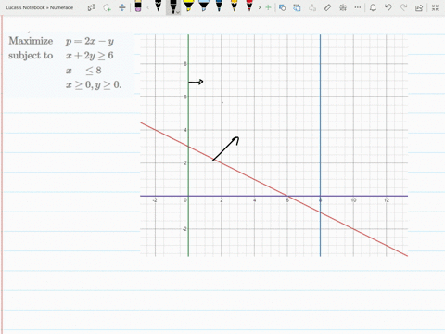
Task: Select the object or type text tool
Action: coord(91,7)
